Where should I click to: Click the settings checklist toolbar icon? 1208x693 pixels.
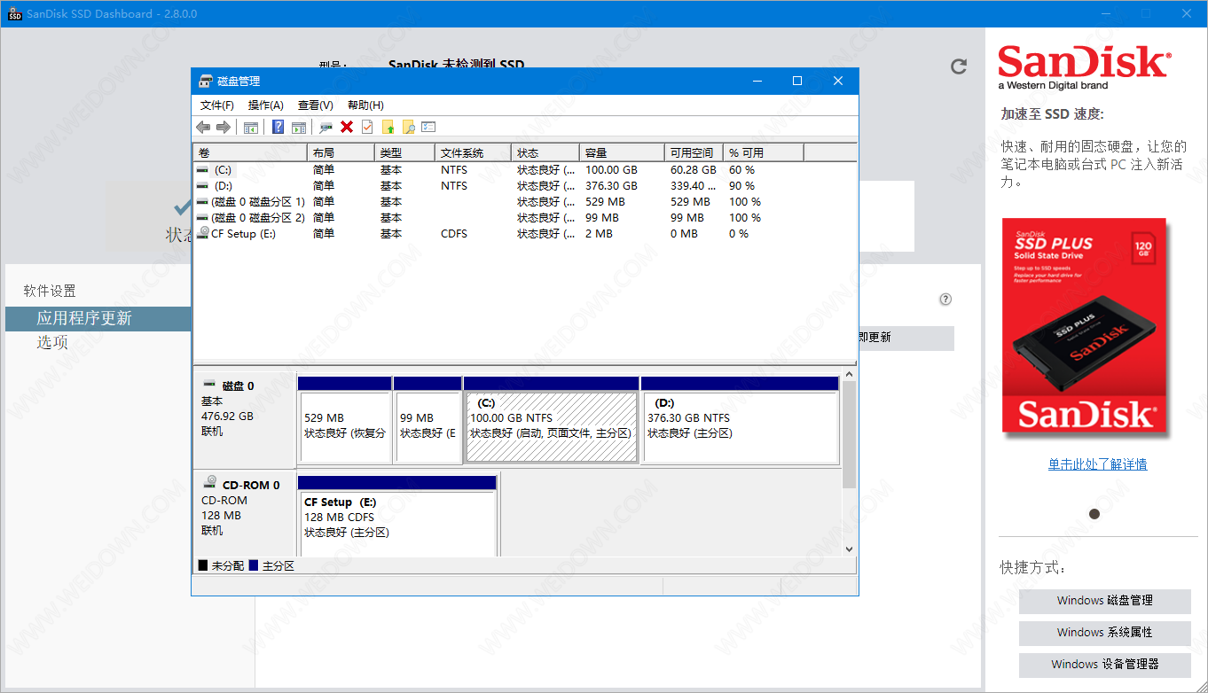428,127
